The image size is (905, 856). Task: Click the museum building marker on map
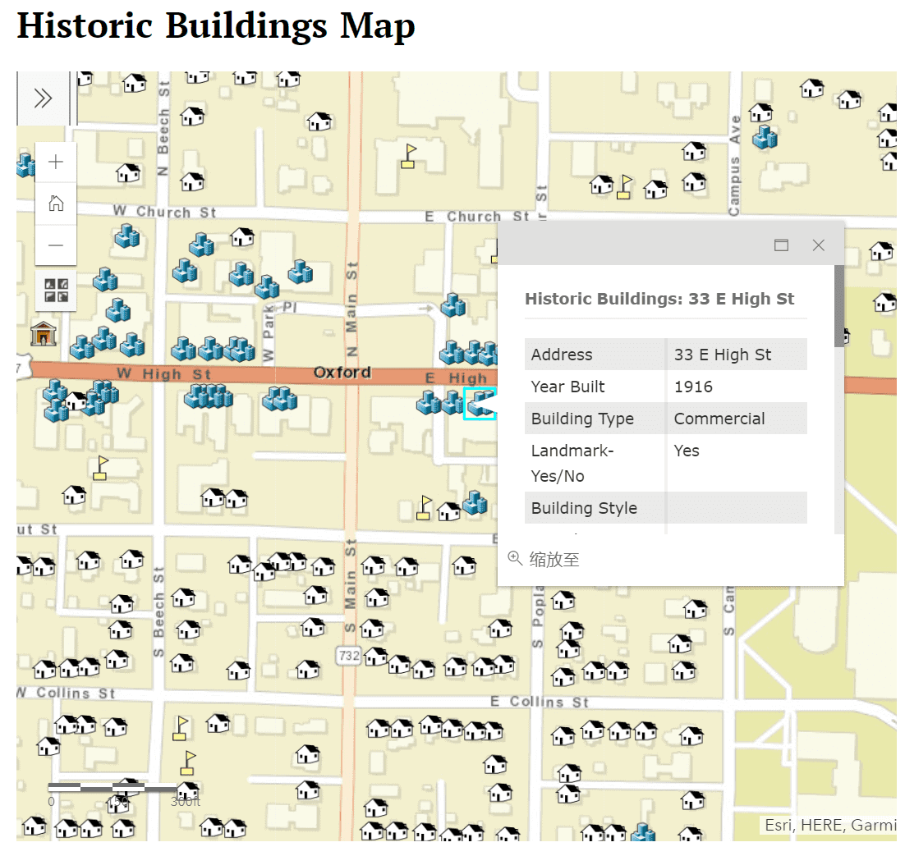(x=43, y=333)
